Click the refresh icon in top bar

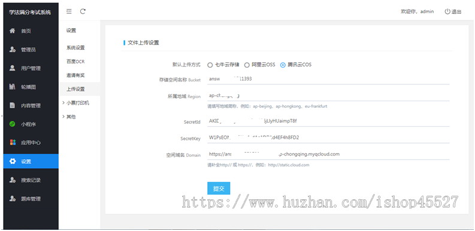pos(83,11)
